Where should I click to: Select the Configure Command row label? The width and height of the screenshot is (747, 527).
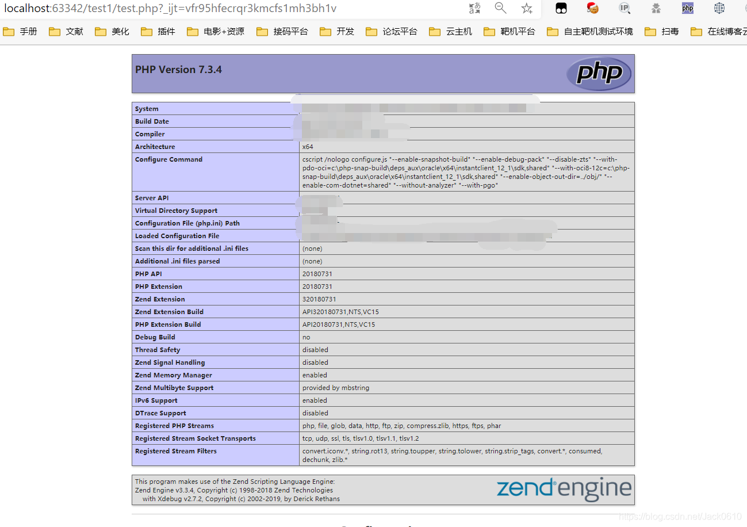(168, 159)
